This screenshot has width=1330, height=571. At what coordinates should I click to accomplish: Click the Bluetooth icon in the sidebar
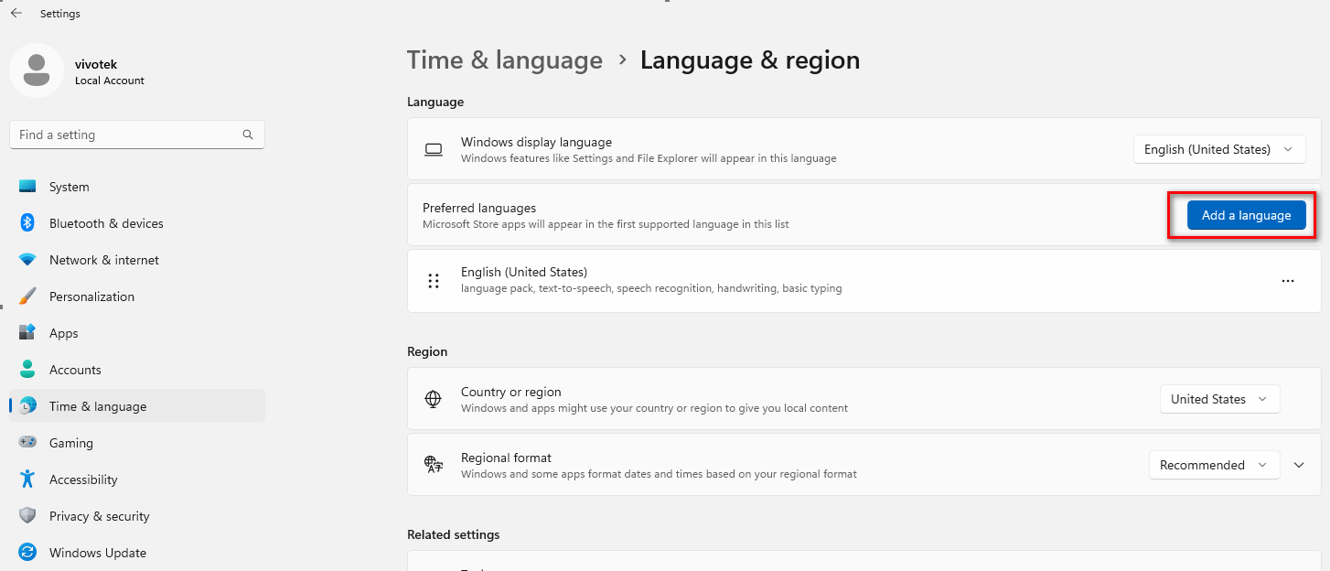click(x=27, y=223)
